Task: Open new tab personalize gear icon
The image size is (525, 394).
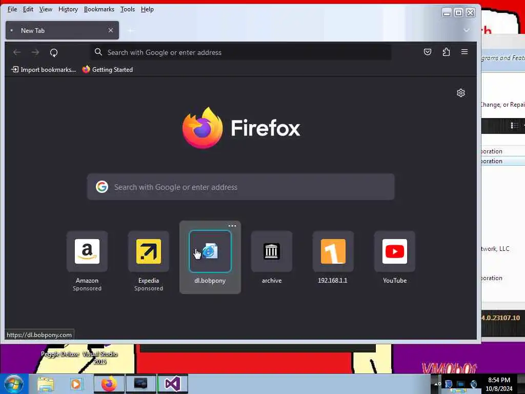Action: click(x=461, y=93)
